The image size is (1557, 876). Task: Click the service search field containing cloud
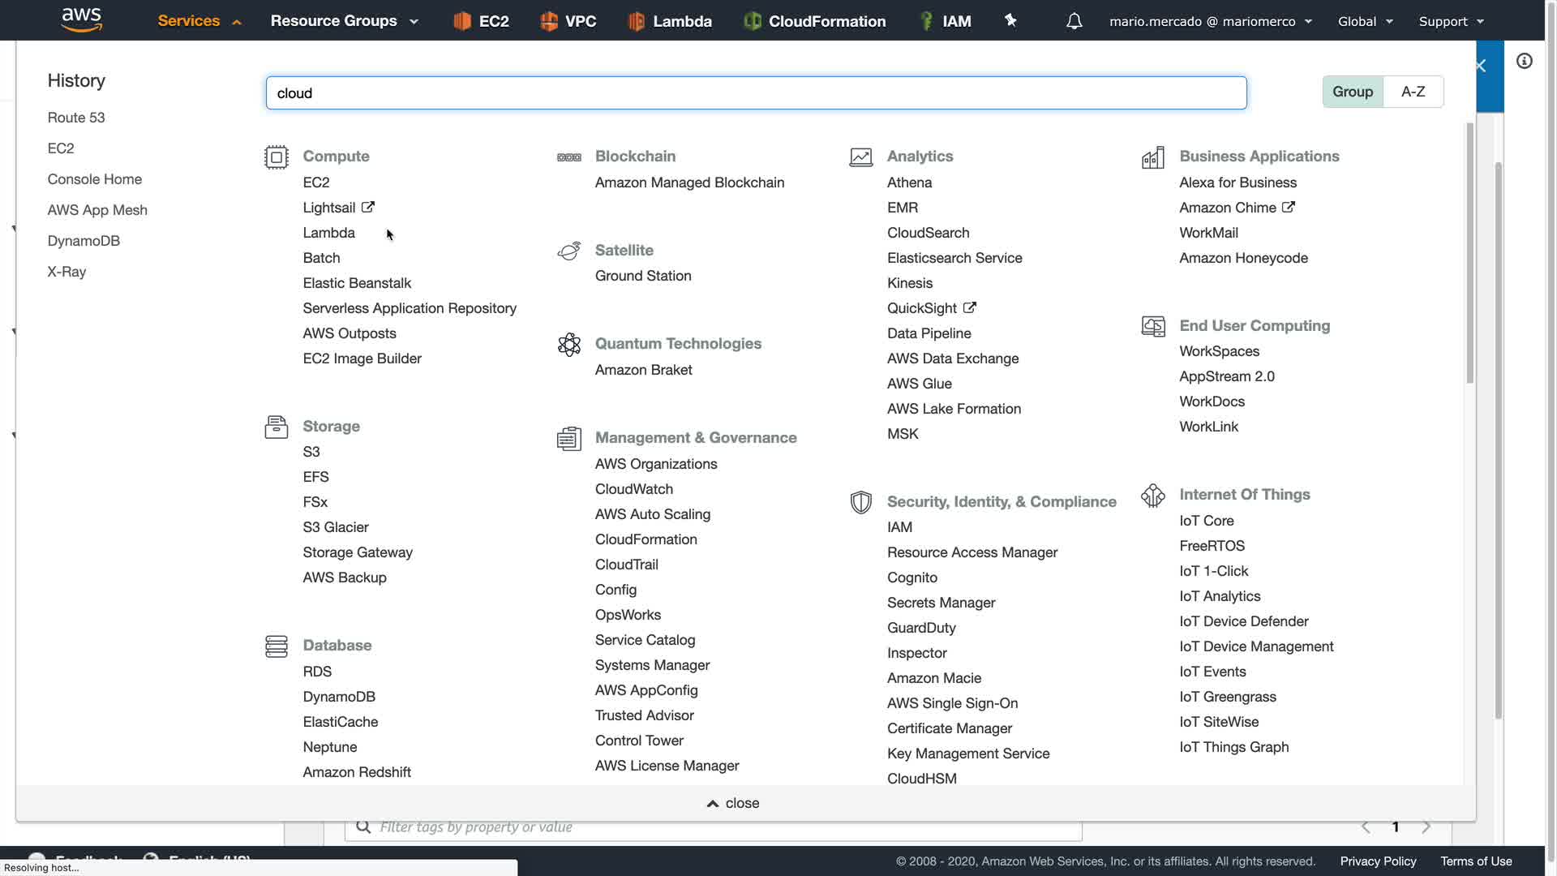pos(756,93)
